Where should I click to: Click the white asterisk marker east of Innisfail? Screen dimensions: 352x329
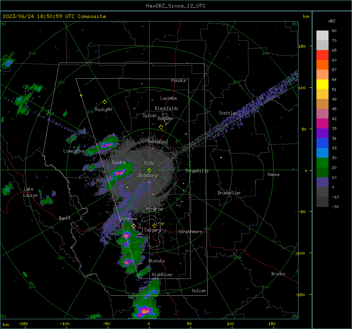pyautogui.click(x=186, y=134)
